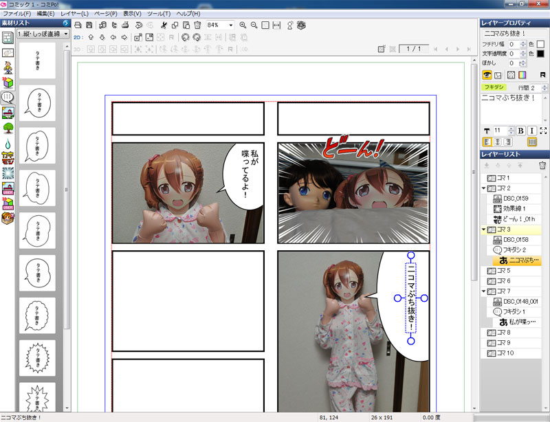The image size is (550, 422).
Task: Click the フキダシ green label button
Action: pyautogui.click(x=494, y=87)
